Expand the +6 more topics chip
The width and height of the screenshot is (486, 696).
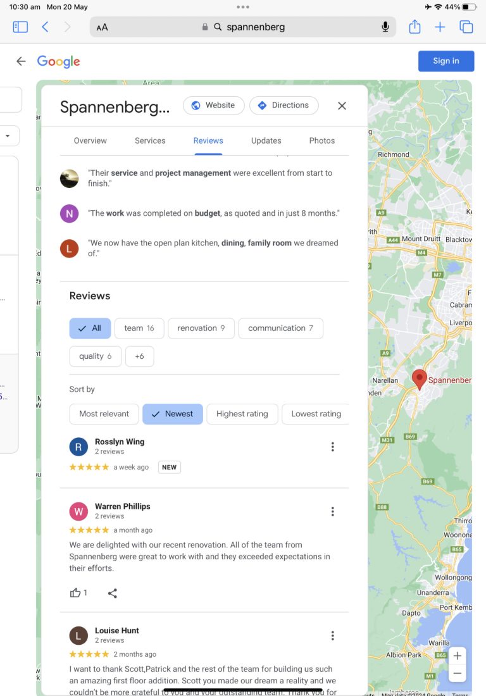[139, 356]
